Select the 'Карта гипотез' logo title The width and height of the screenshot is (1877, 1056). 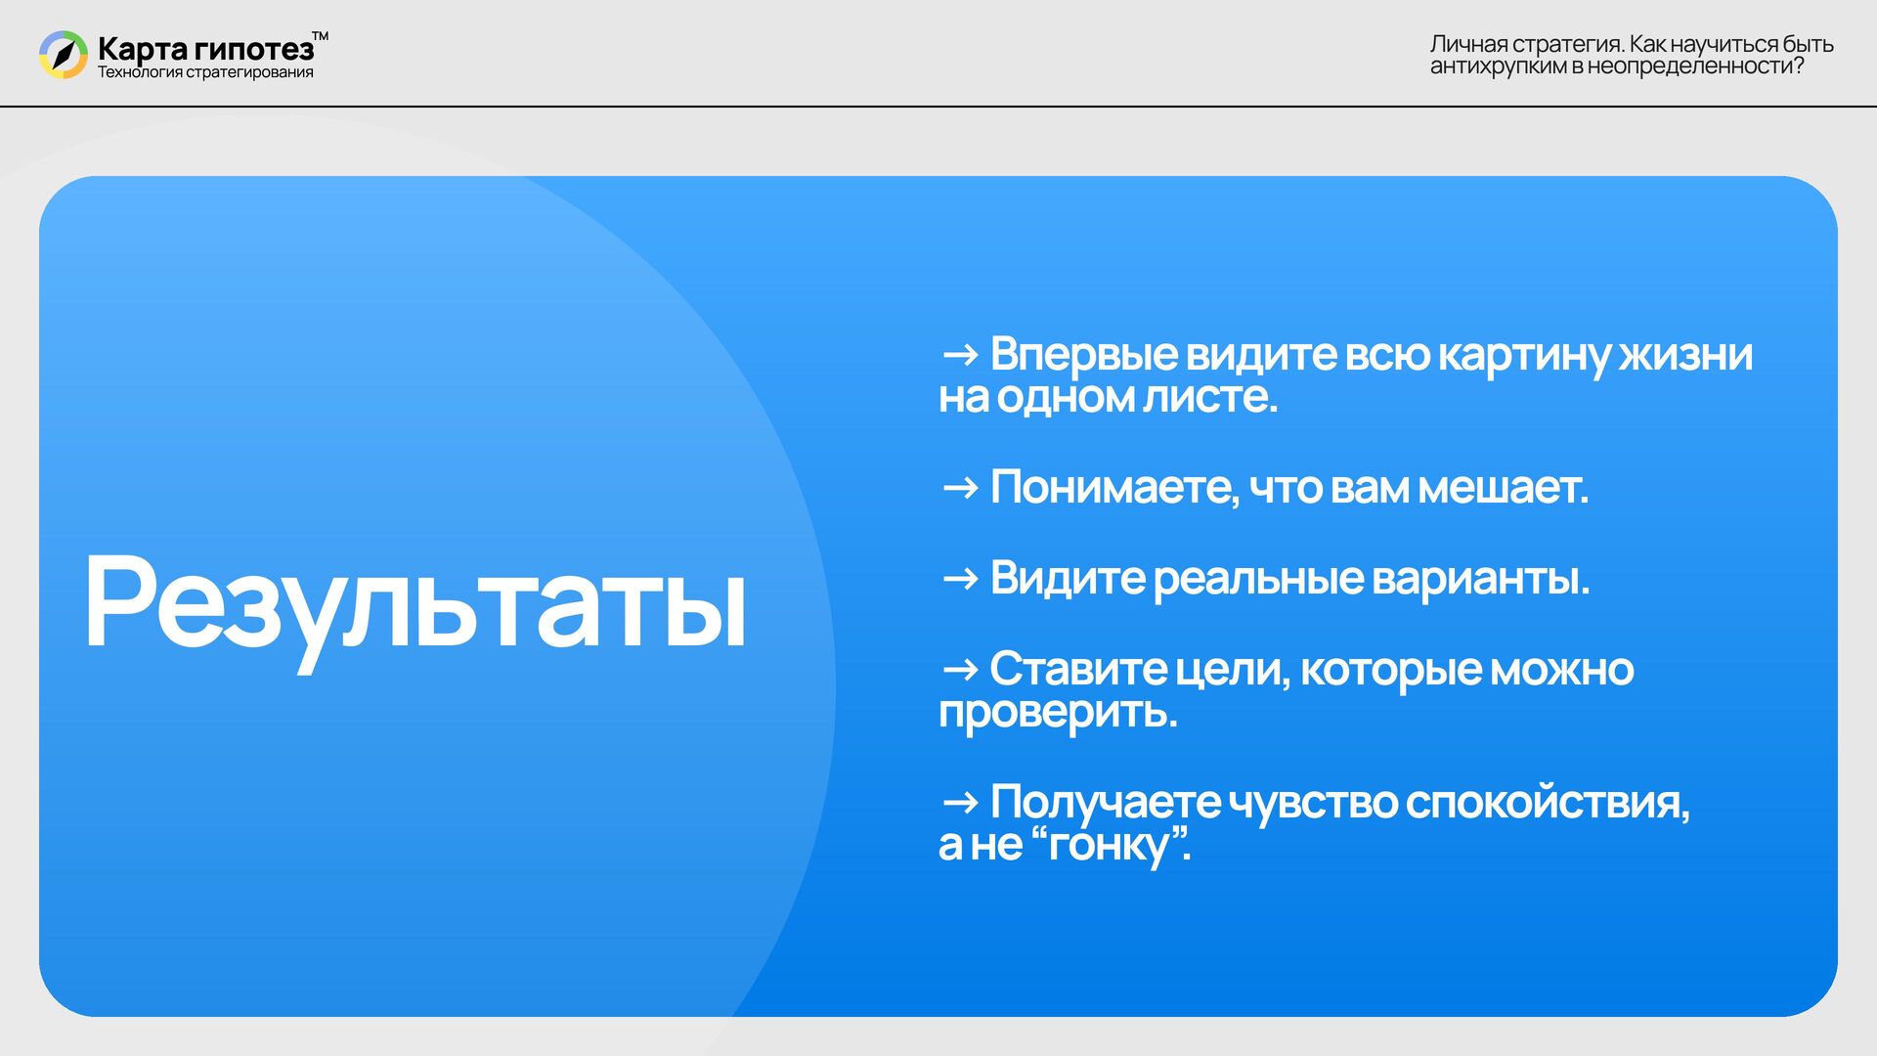(205, 48)
